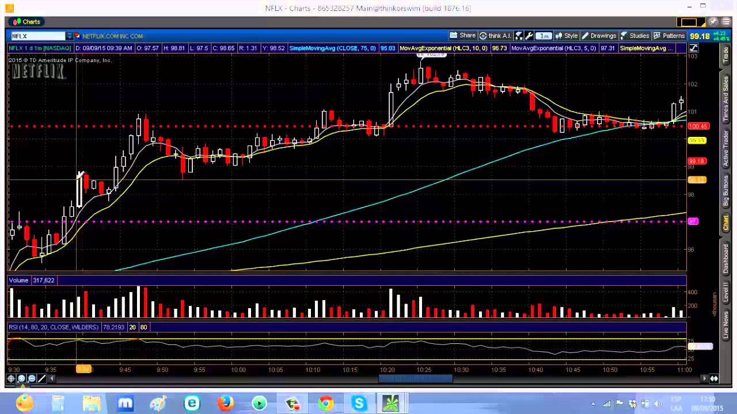737x414 pixels.
Task: Show hidden system tray icons
Action: pyautogui.click(x=593, y=404)
